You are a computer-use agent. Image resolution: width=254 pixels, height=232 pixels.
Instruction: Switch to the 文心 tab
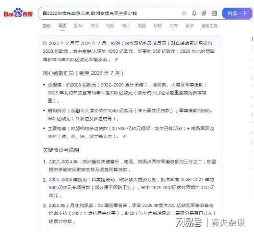tap(47, 26)
